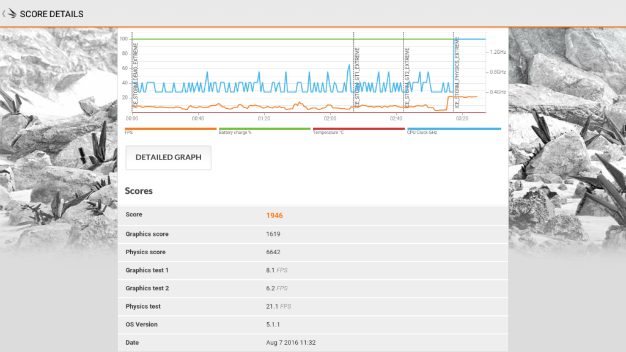Select the ICE_STORM_PHYSICS_EXTREME graph marker
Viewport: 626px width, 352px height.
(457, 73)
